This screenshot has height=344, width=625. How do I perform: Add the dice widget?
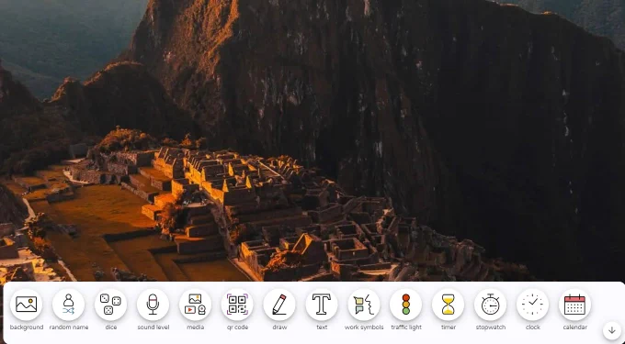point(111,305)
